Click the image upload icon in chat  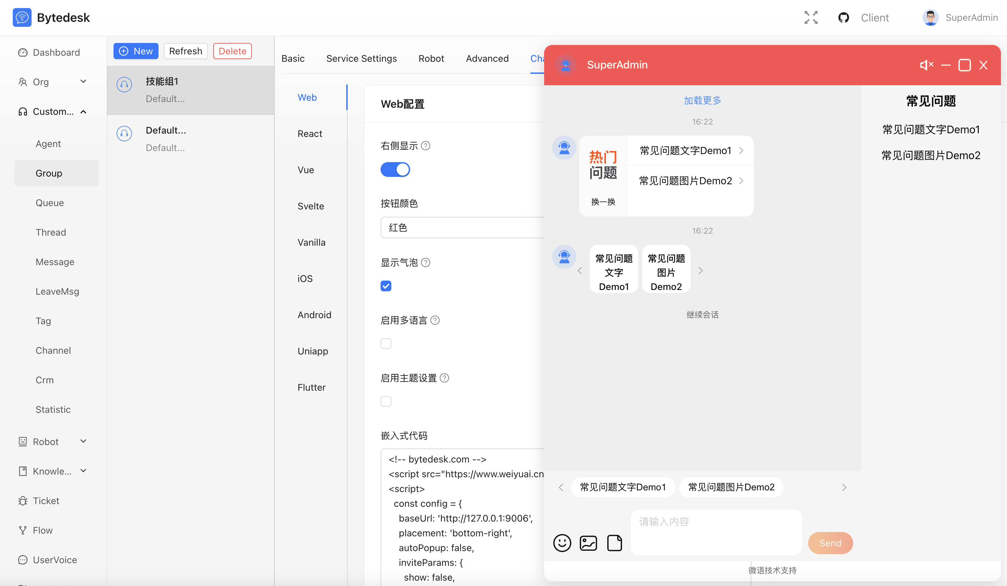click(588, 543)
